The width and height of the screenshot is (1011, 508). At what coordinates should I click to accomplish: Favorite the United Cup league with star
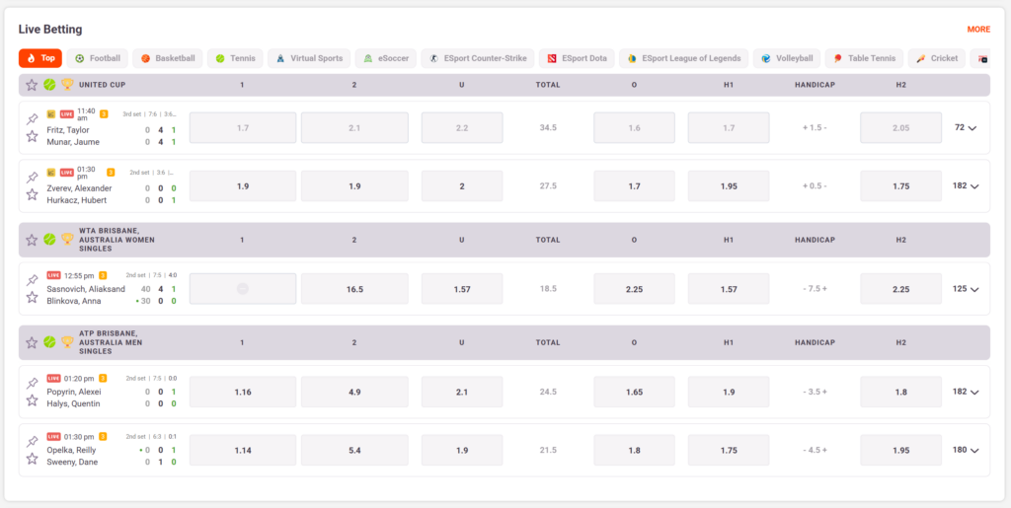32,85
